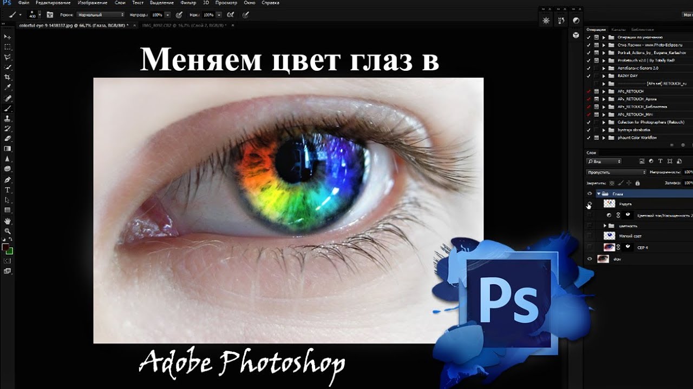693x389 pixels.
Task: Select the Type tool in the toolbox
Action: click(x=8, y=190)
